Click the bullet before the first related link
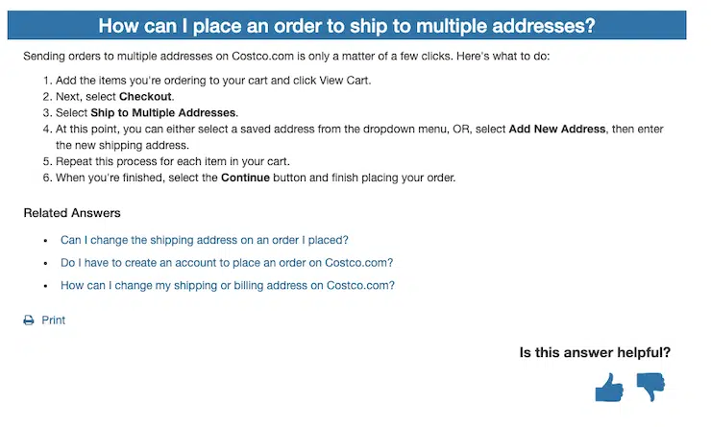Image resolution: width=711 pixels, height=427 pixels. click(45, 241)
